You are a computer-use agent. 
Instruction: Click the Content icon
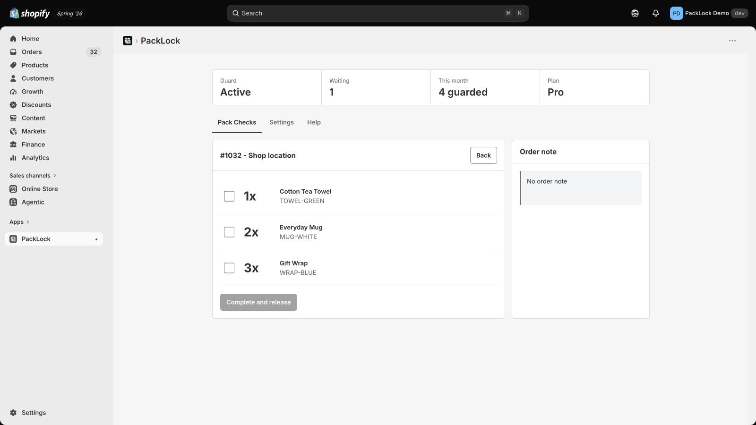point(13,118)
